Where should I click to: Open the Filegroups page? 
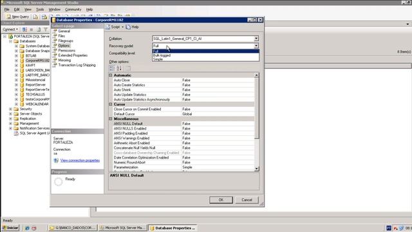tap(66, 41)
